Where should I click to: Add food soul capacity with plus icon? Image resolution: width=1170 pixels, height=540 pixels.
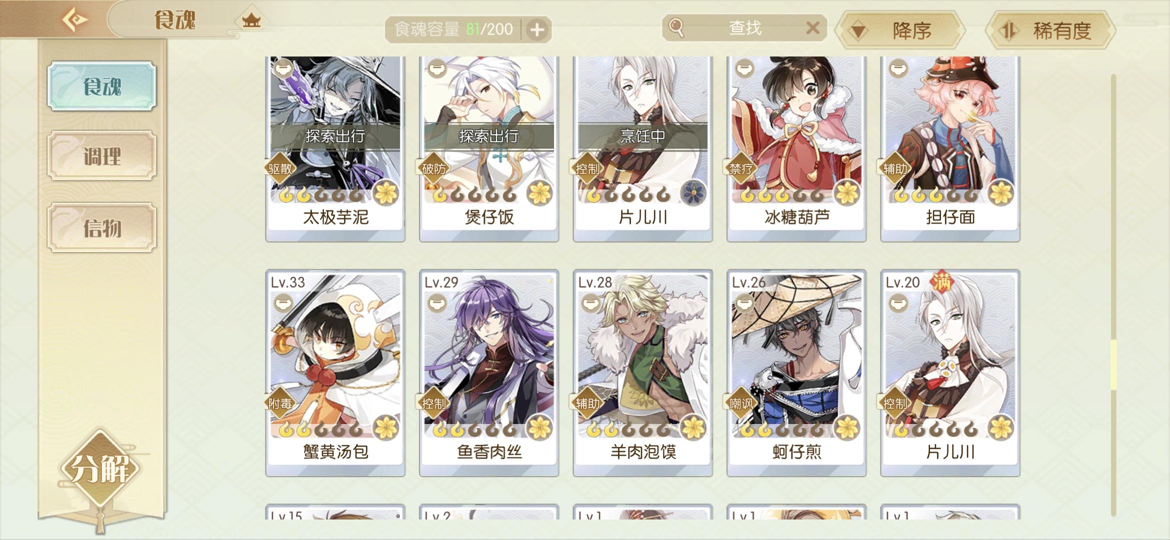pos(537,29)
